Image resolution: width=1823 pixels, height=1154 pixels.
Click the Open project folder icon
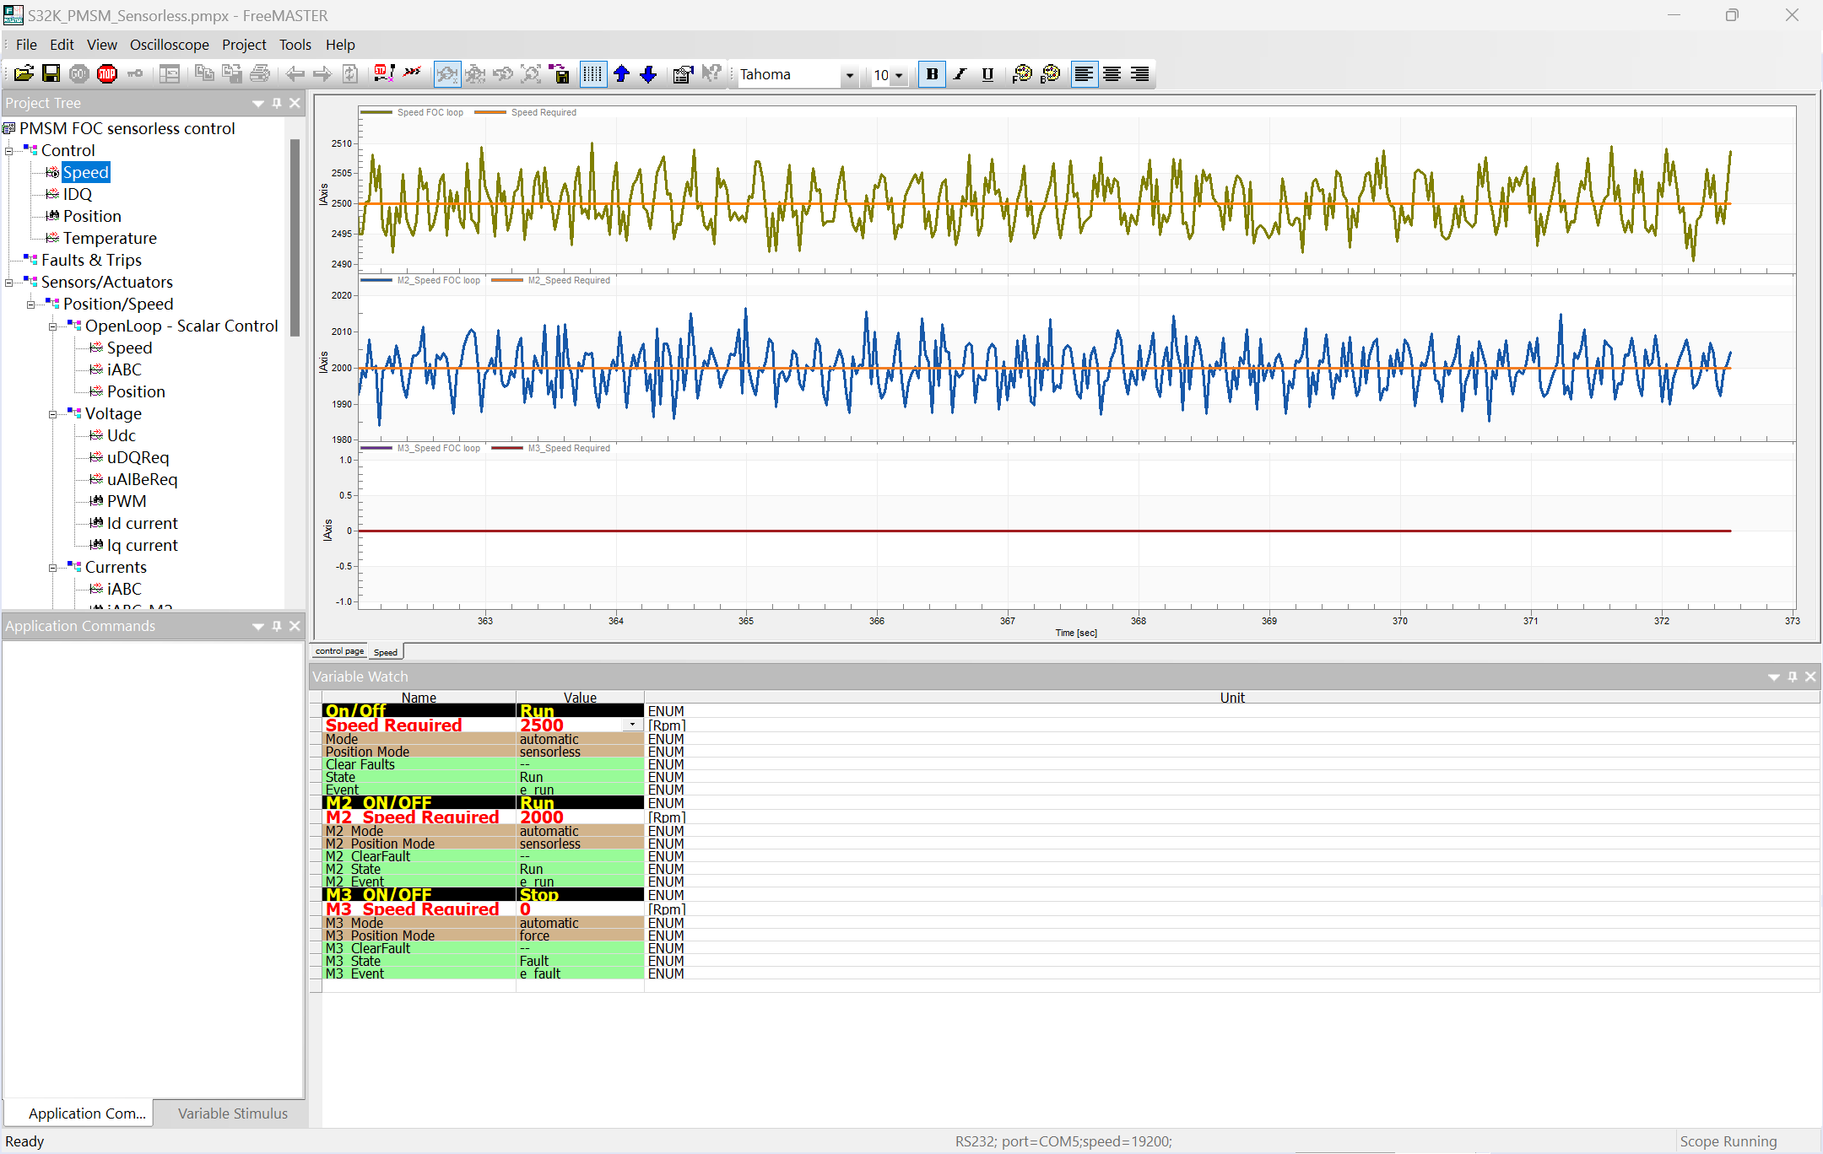coord(24,74)
